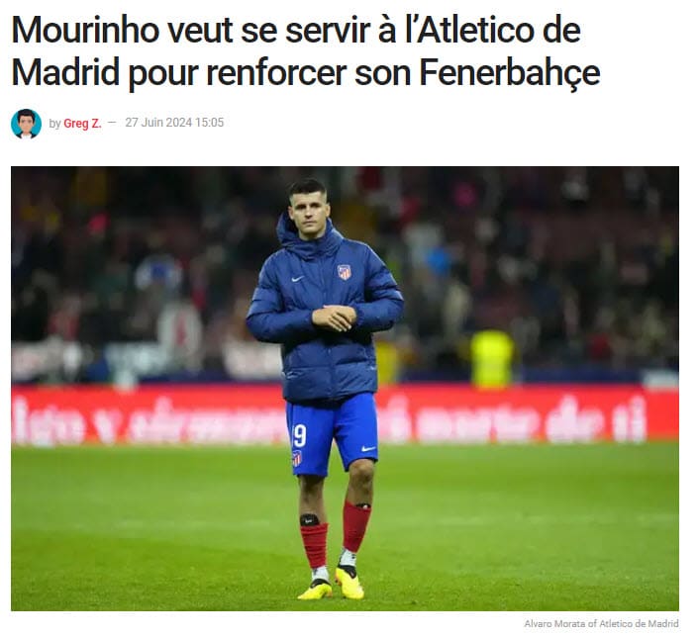Open the main article photo
698x637 pixels.
[x=345, y=389]
